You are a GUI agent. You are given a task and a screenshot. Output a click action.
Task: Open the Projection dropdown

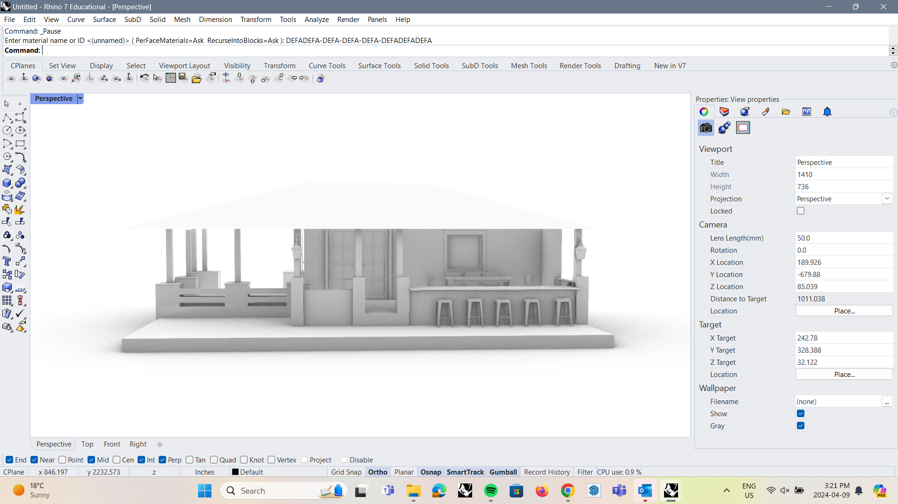click(887, 199)
